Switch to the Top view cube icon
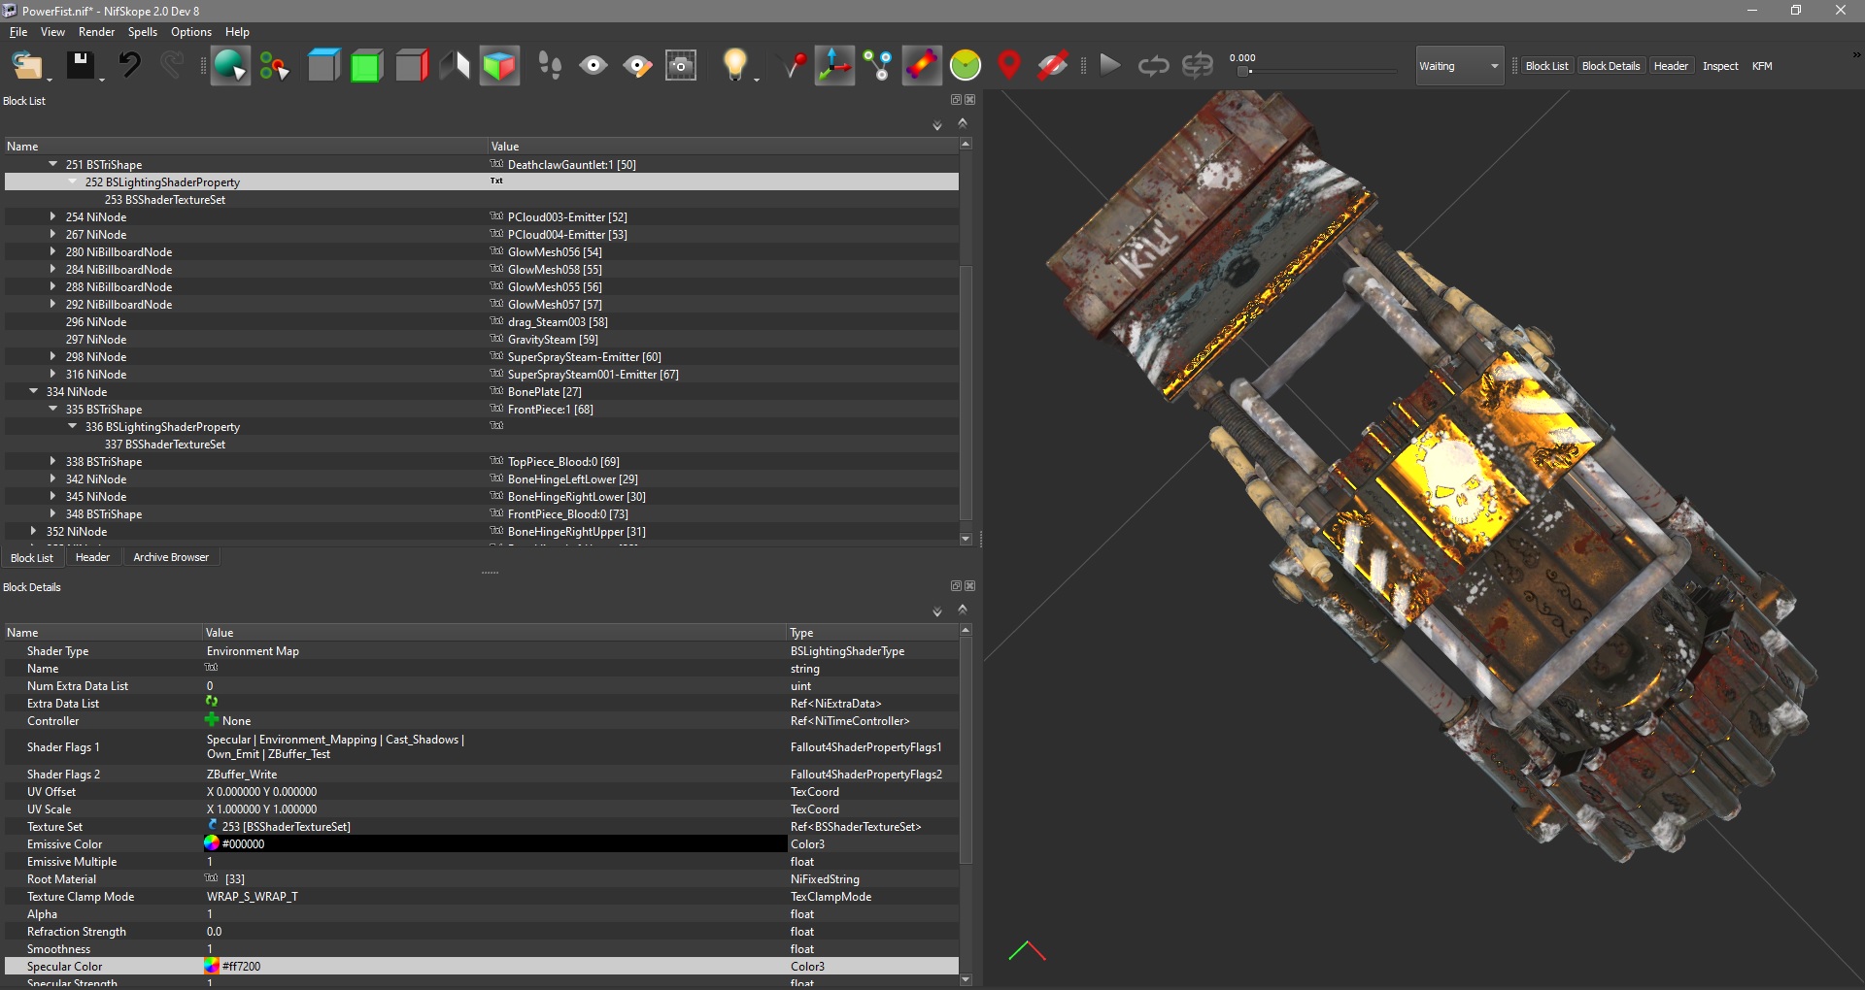The width and height of the screenshot is (1865, 990). tap(323, 66)
